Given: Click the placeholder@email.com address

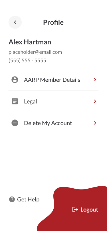Looking at the screenshot, I should point(35,52).
